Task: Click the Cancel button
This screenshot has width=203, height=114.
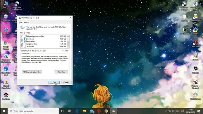Action: pos(66,82)
